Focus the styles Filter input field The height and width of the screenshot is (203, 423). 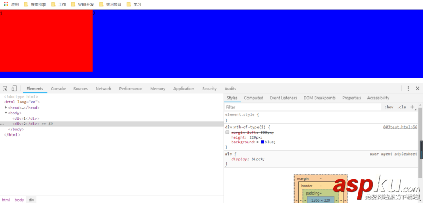pyautogui.click(x=302, y=107)
